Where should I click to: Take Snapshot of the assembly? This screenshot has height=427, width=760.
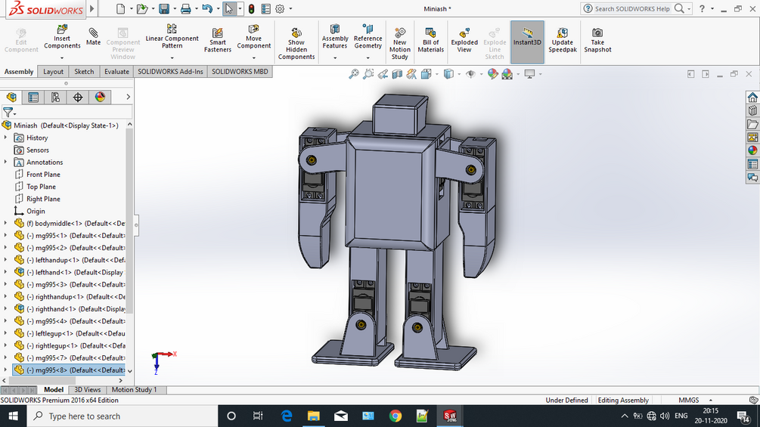[x=597, y=40]
